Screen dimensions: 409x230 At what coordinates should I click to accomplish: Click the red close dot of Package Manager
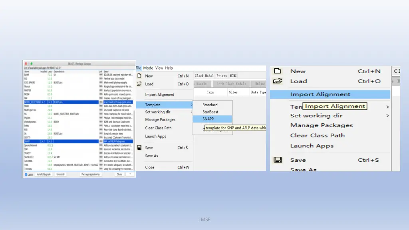point(26,63)
